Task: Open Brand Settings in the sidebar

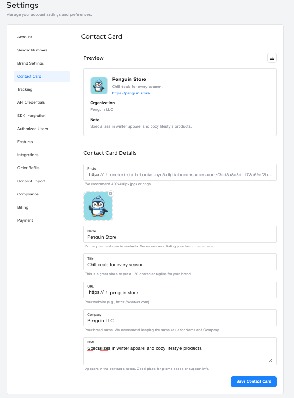Action: pyautogui.click(x=30, y=63)
